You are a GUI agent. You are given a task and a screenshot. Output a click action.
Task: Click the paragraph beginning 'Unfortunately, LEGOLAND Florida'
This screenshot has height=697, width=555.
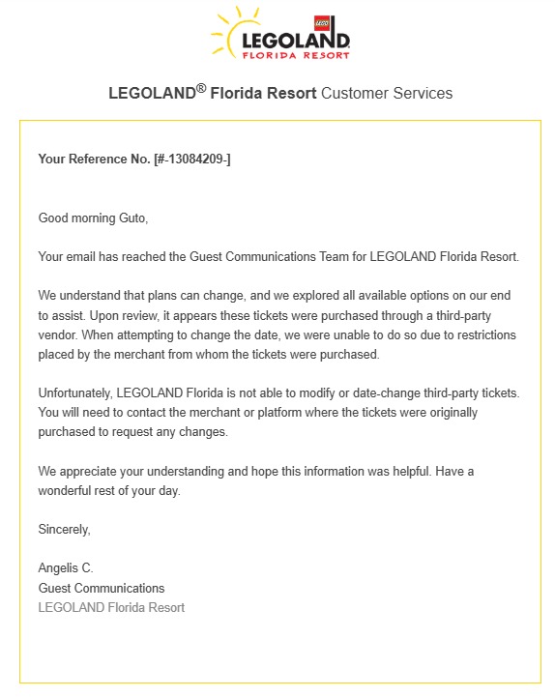[278, 413]
